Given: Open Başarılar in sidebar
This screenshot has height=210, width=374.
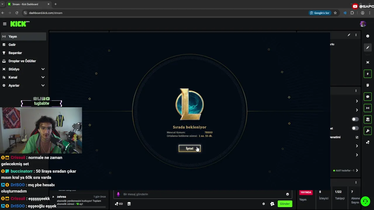Looking at the screenshot, I should pos(23,53).
